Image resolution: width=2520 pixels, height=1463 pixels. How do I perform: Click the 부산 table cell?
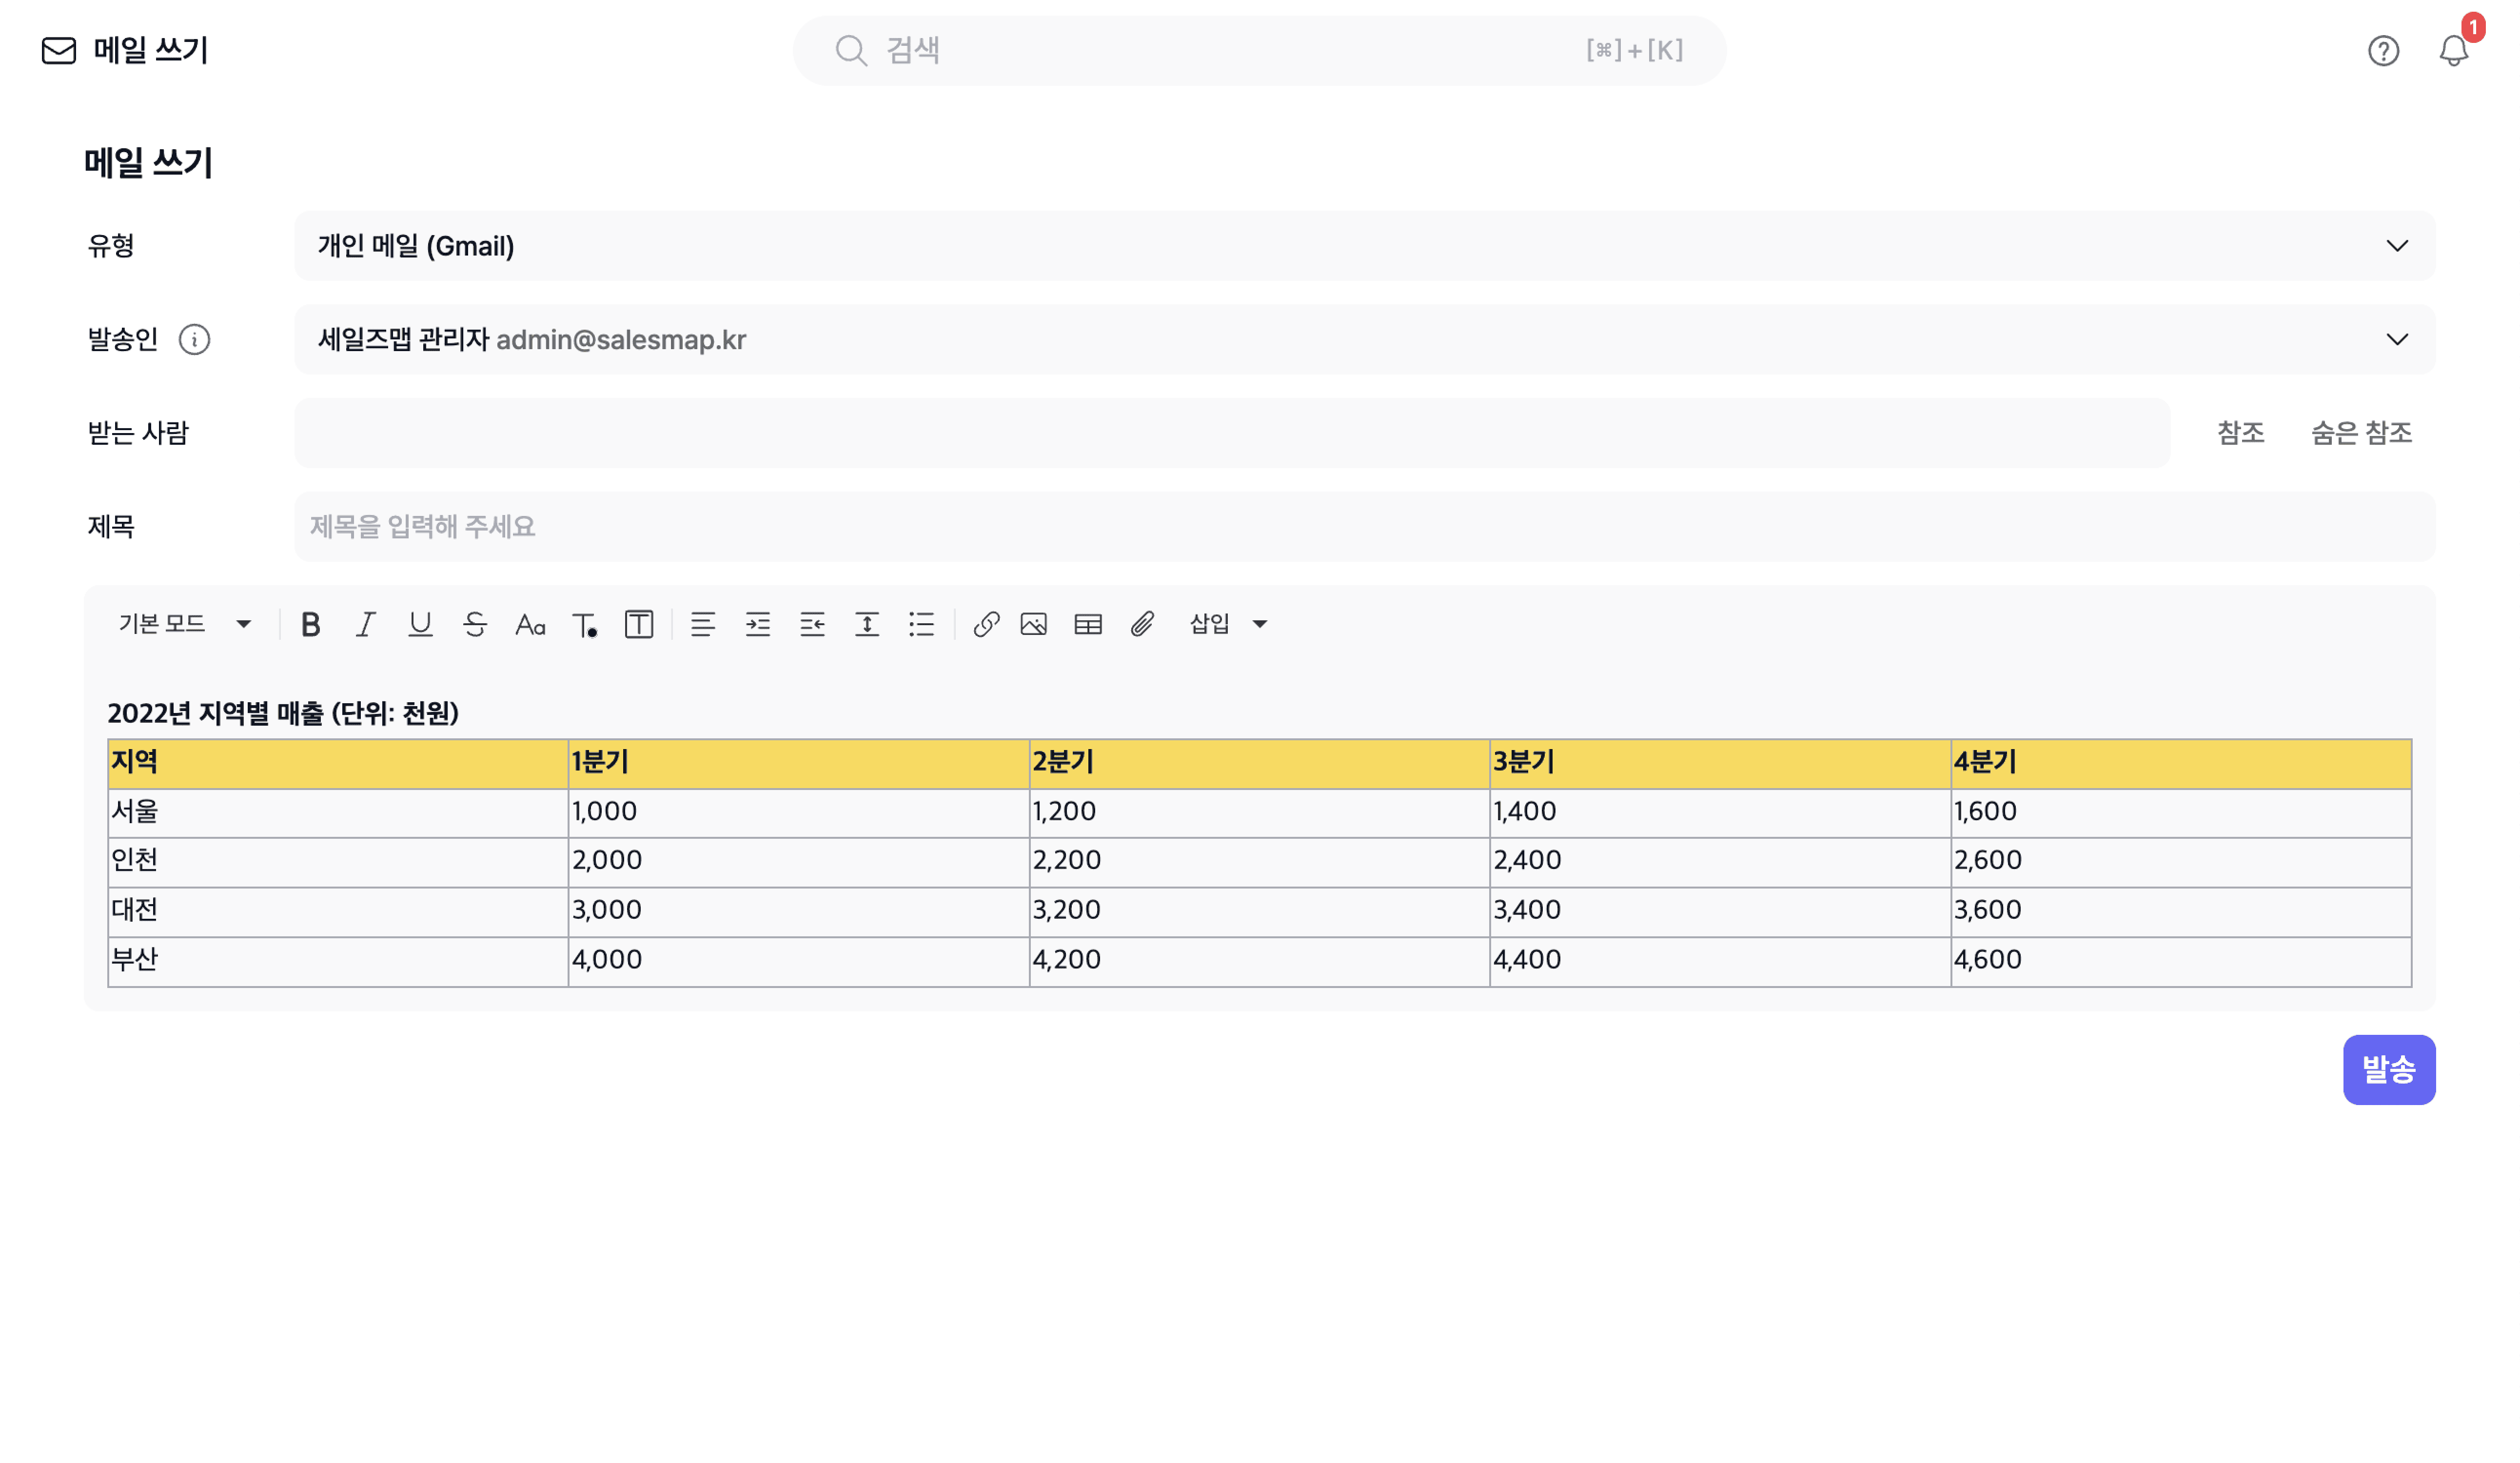point(338,961)
